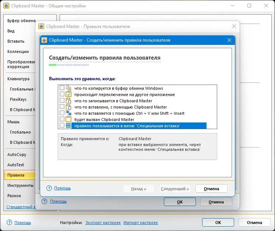
Task: Open 'Помощь' link in 'Общие настройки' window
Action: [x=22, y=223]
